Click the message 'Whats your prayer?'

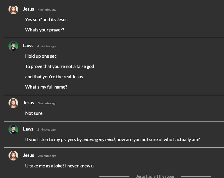[x=45, y=30]
